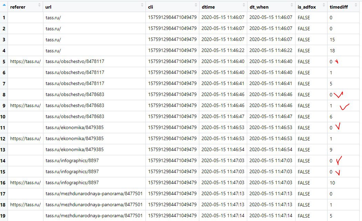Select 'tass.ru/obschestvo/8478117' in row 5
This screenshot has width=362, height=221.
[x=75, y=62]
